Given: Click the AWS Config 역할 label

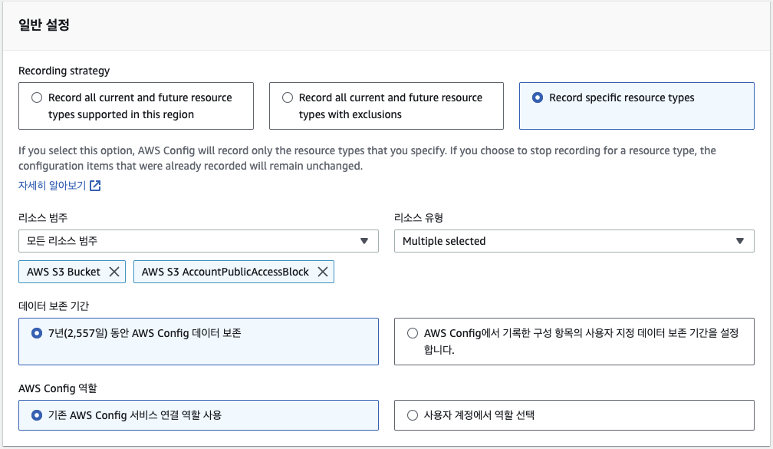Looking at the screenshot, I should 58,388.
